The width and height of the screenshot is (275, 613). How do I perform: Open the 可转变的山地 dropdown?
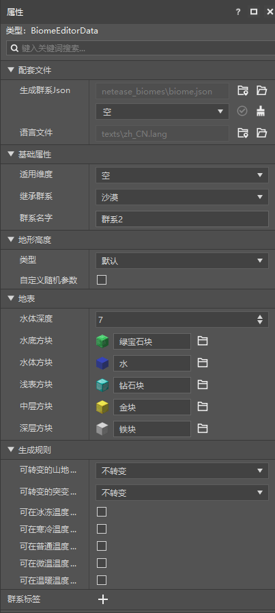pos(182,471)
